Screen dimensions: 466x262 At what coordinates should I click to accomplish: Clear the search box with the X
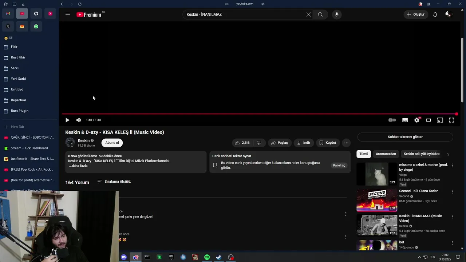309,15
